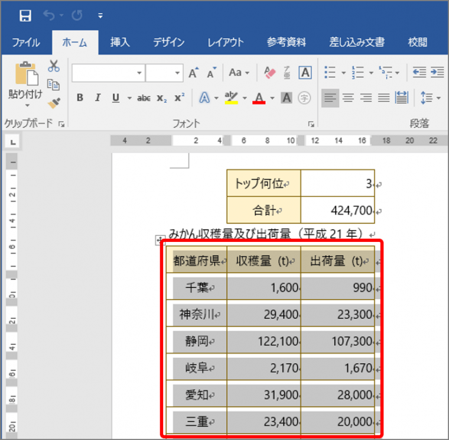Open the 参考資料 tab
The image size is (449, 440).
click(287, 43)
